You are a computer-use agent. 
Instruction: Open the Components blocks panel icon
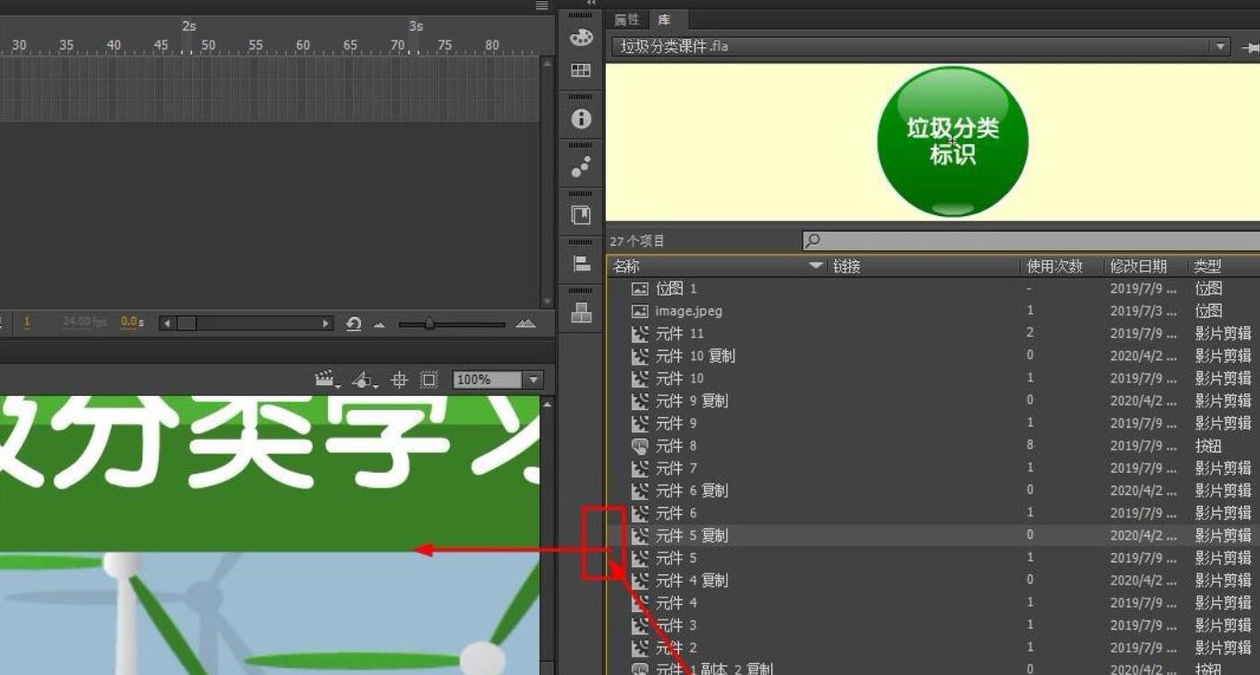581,312
